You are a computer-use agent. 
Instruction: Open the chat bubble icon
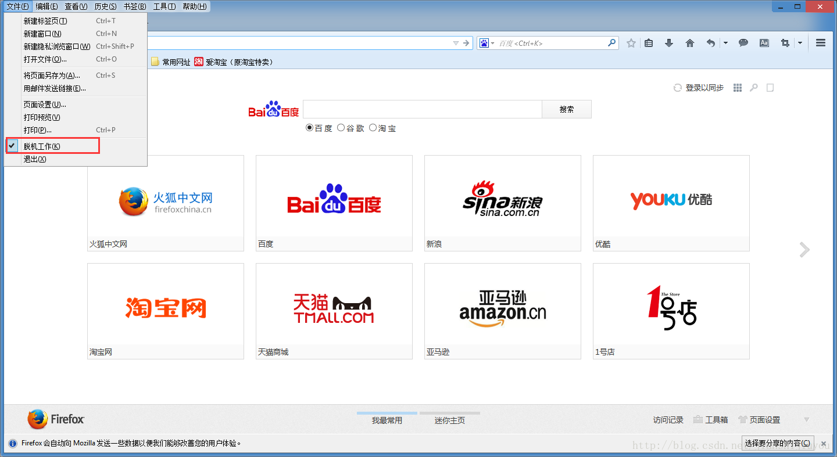743,43
